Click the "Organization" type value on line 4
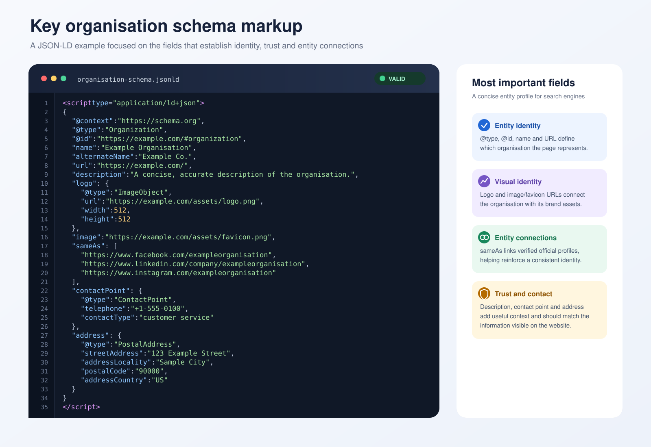 tap(134, 130)
